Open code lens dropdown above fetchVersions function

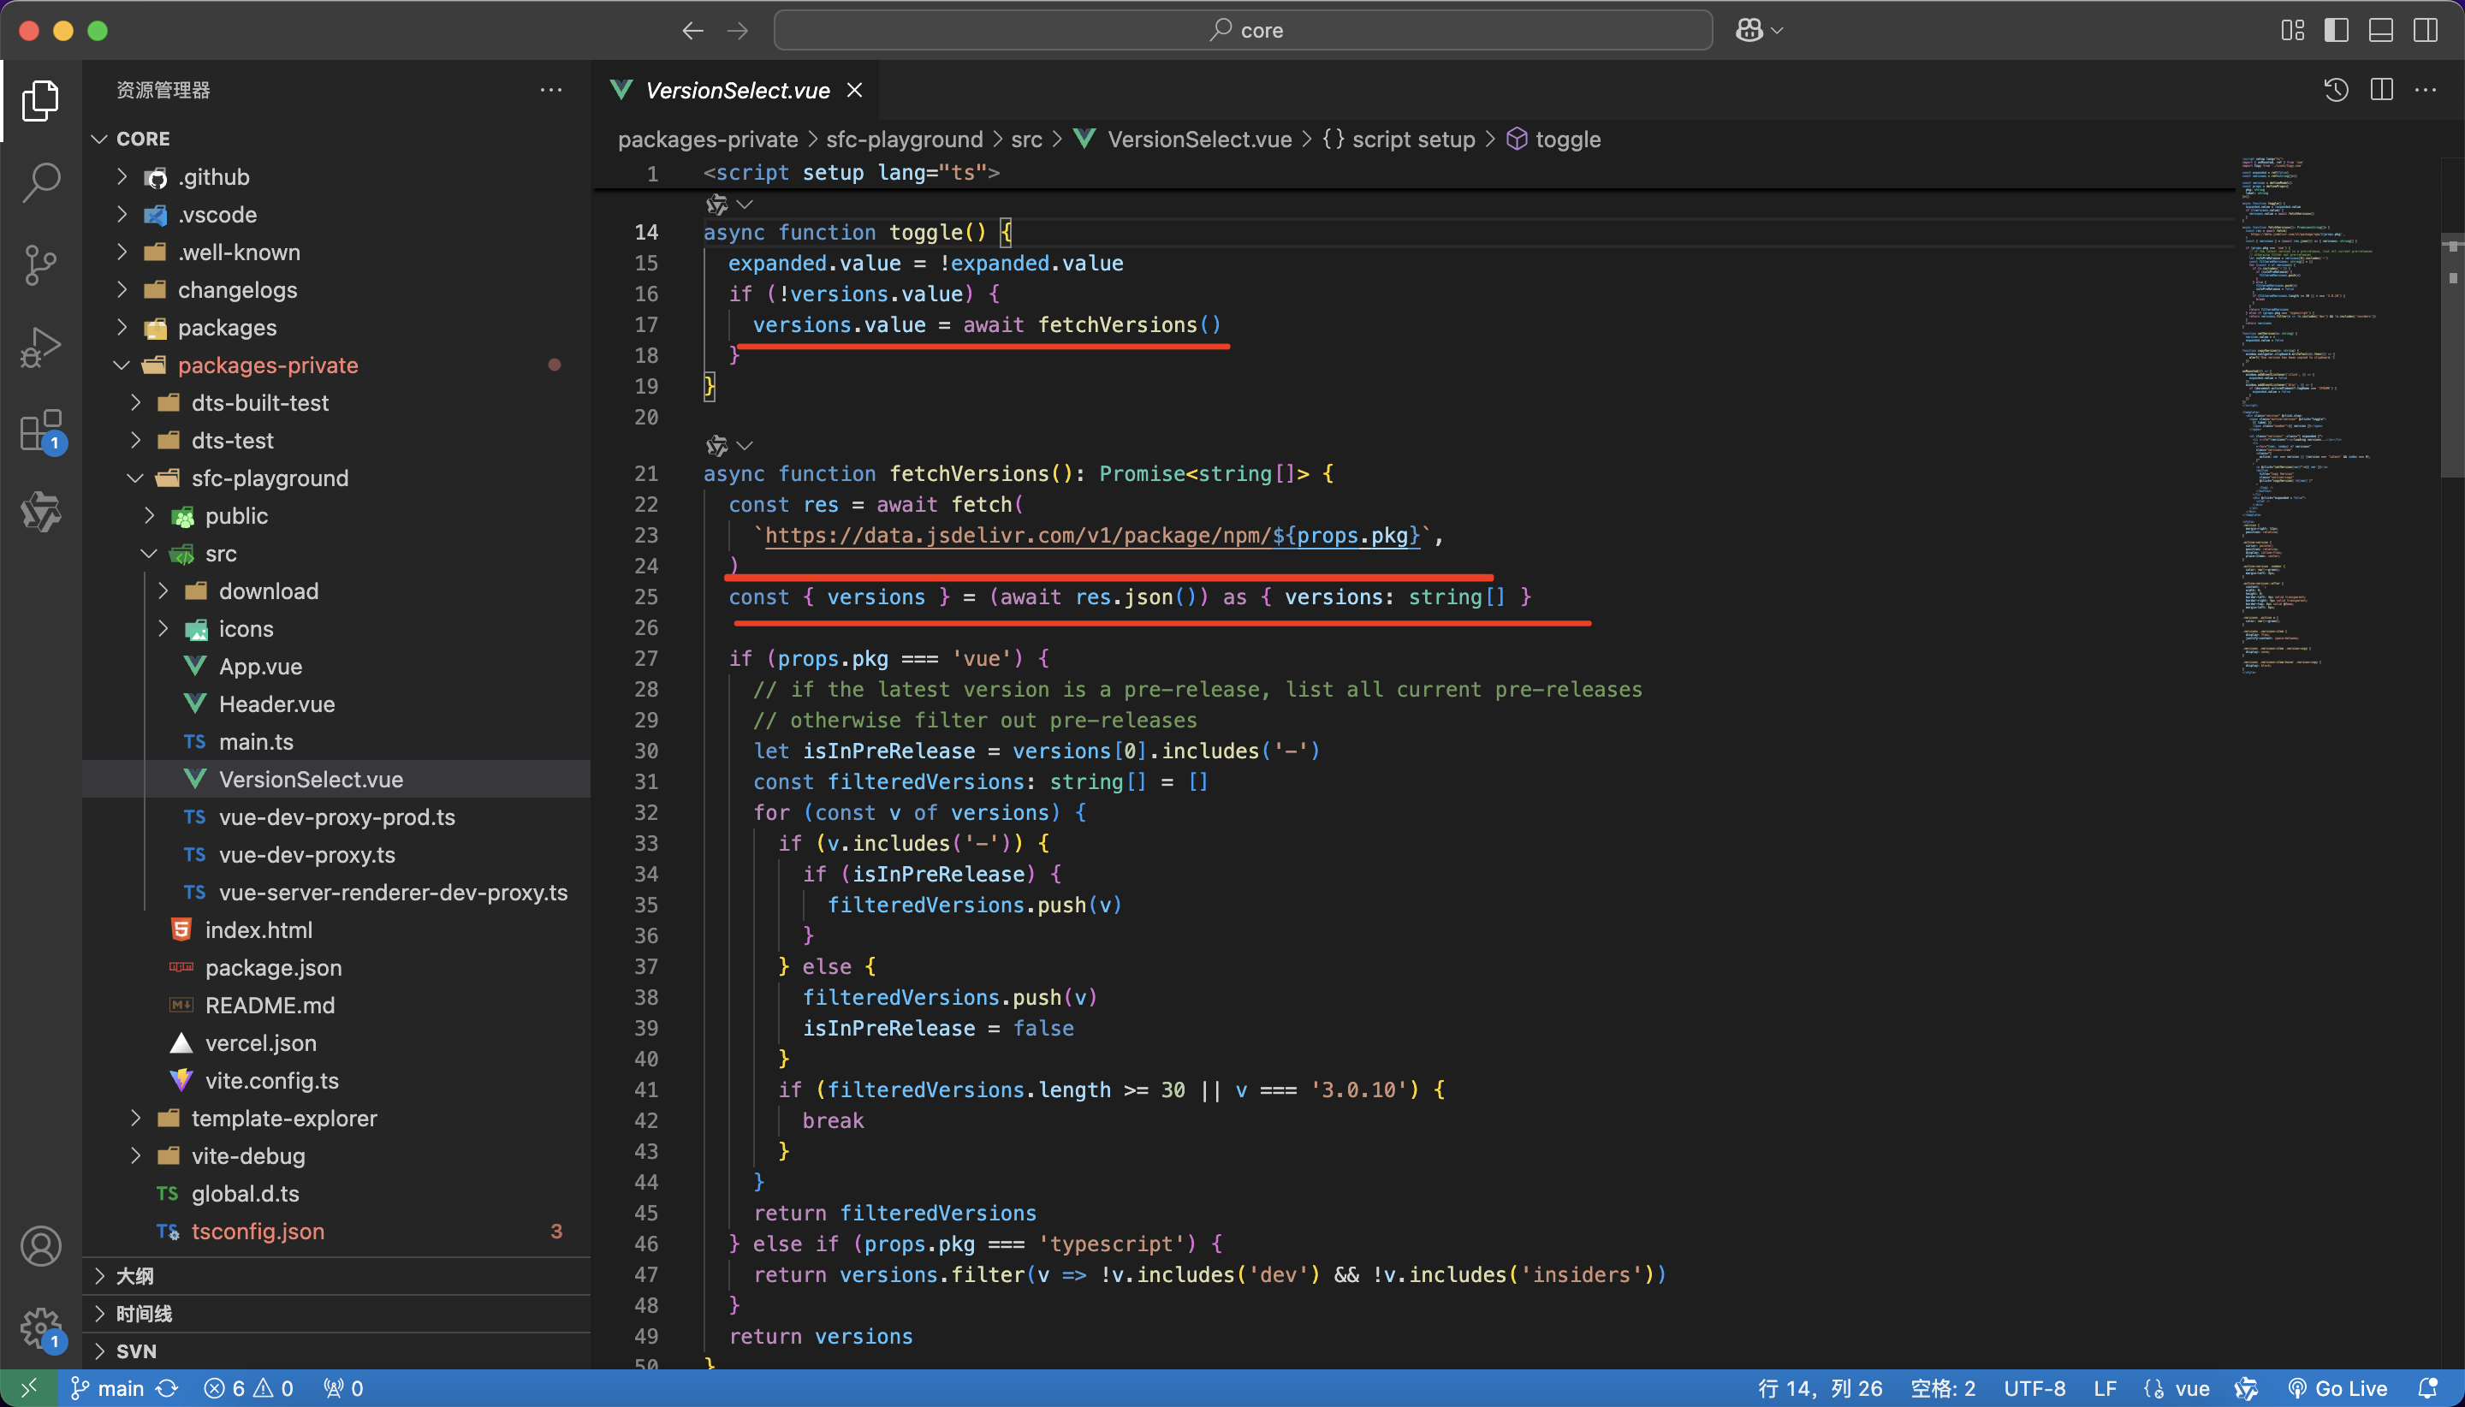745,446
